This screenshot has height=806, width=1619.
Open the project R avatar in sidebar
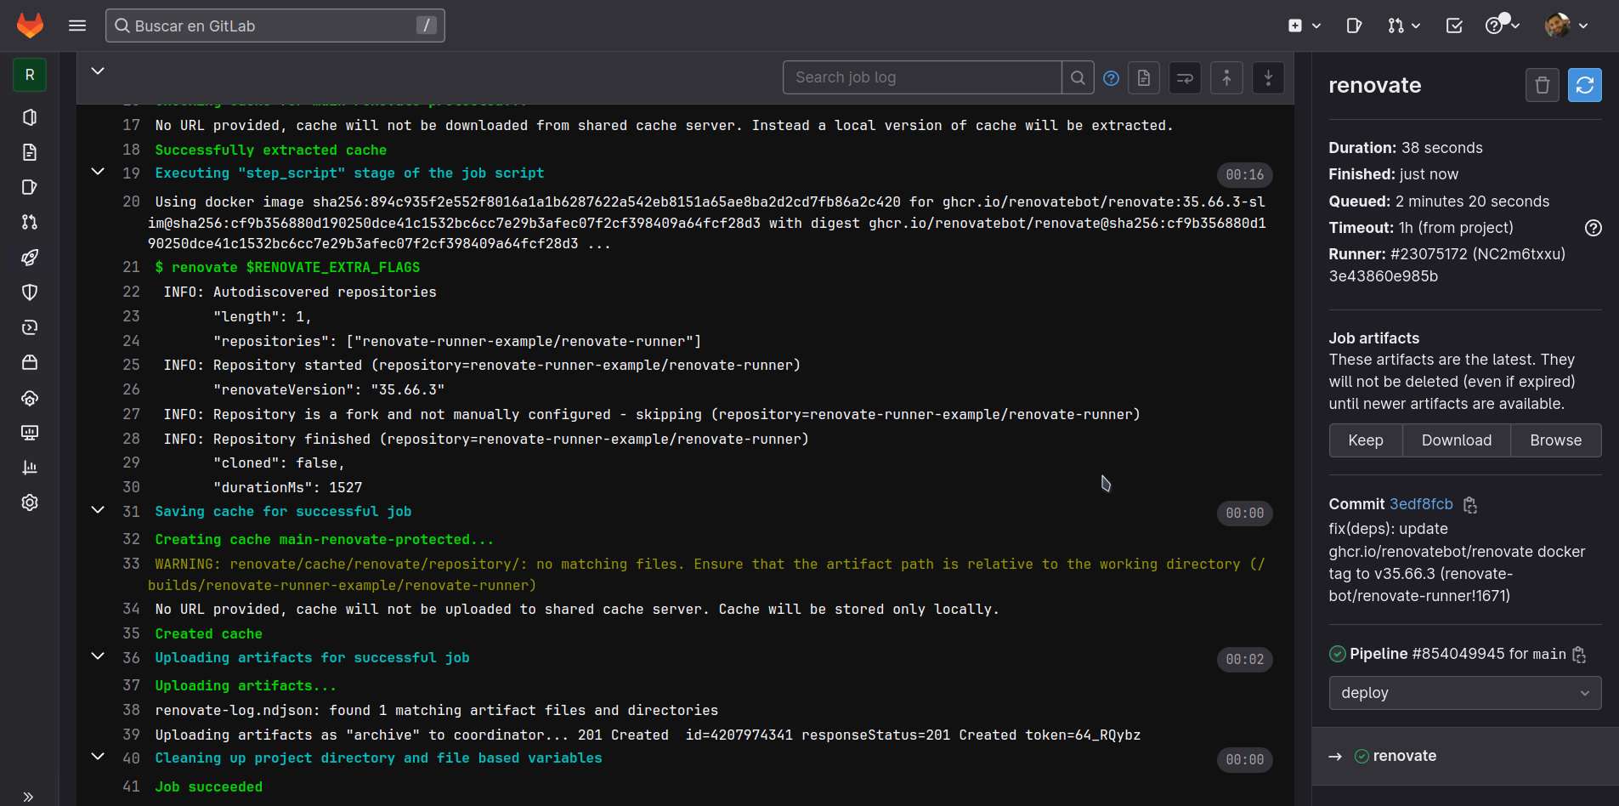(30, 75)
